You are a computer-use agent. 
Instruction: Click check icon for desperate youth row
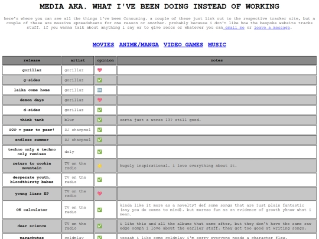(99, 179)
